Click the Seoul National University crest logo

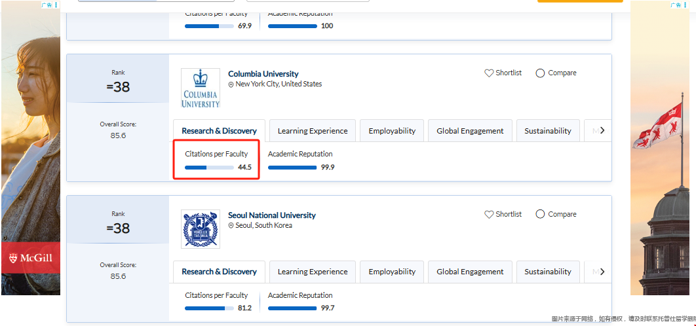[201, 229]
